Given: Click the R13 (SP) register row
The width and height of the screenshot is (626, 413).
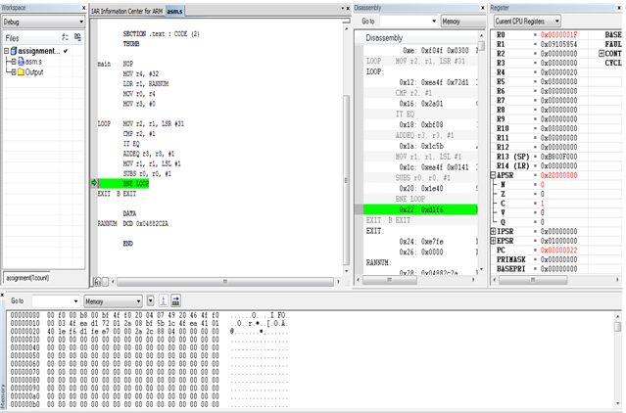Looking at the screenshot, I should [539, 157].
